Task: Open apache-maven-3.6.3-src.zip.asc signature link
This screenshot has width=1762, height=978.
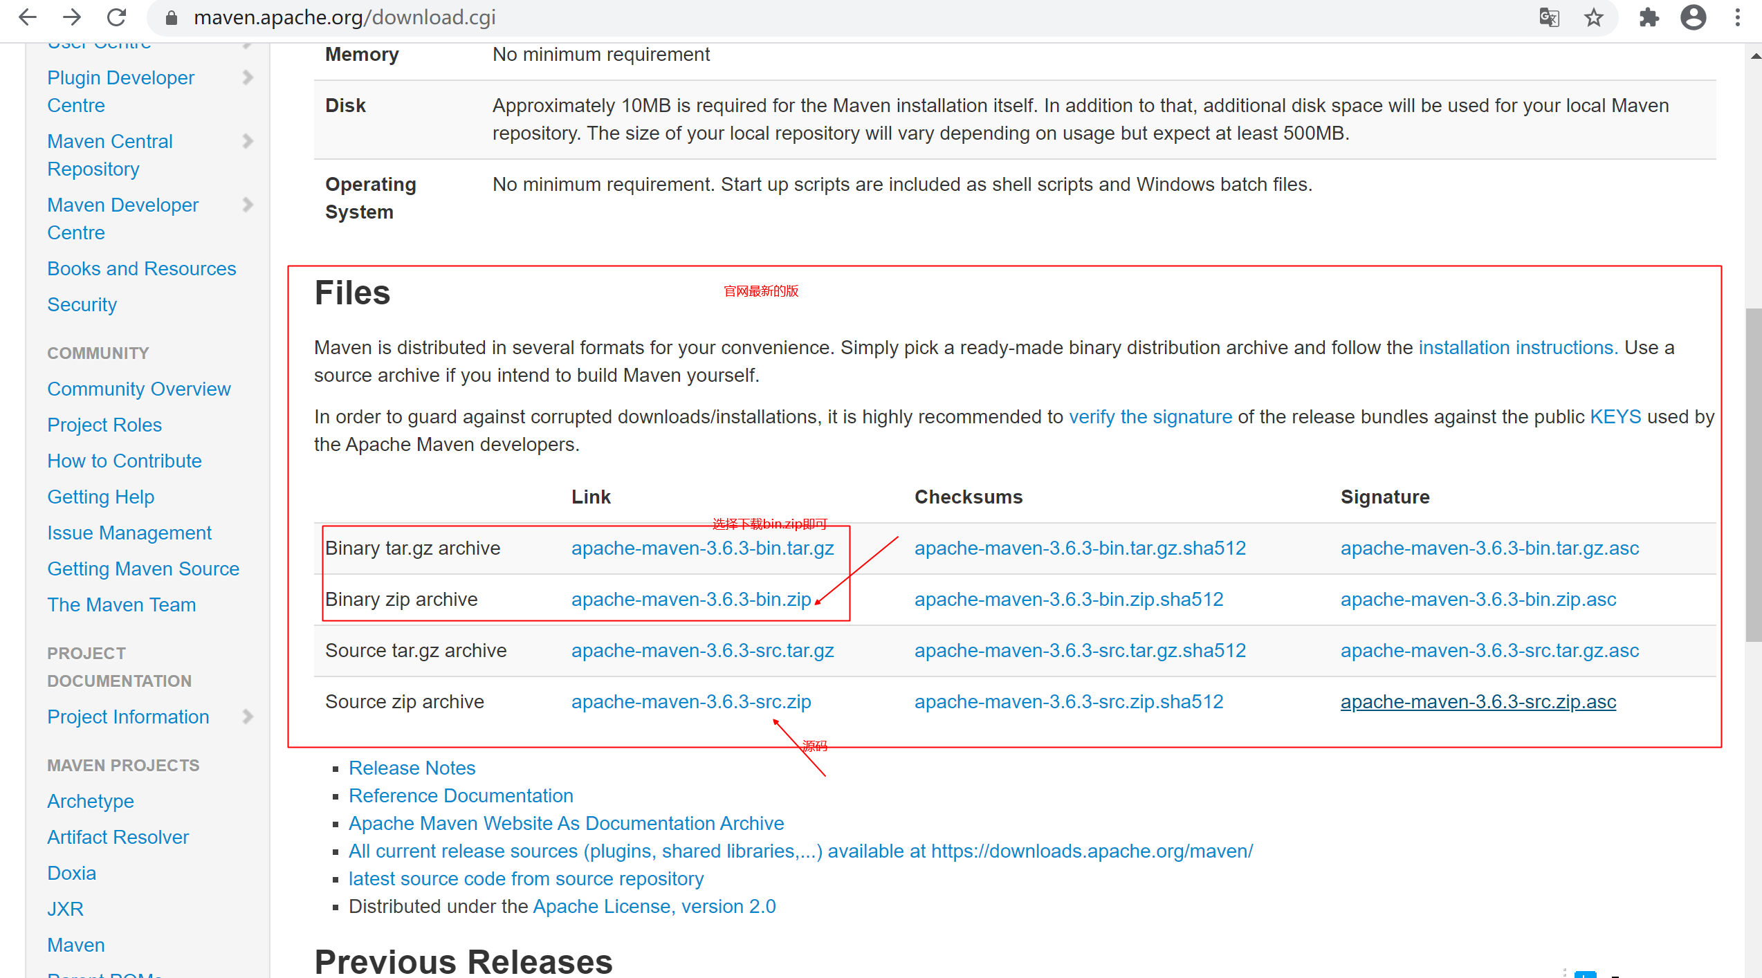Action: coord(1478,701)
